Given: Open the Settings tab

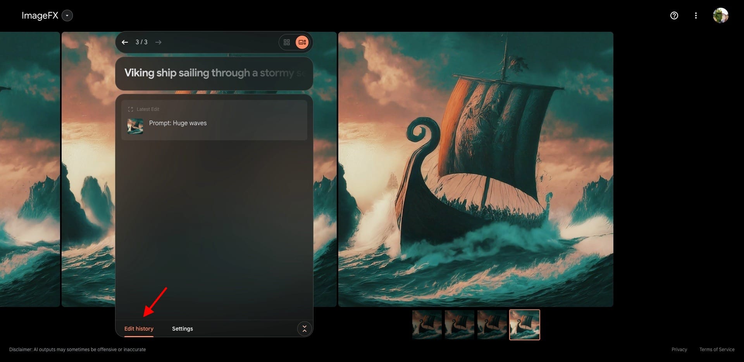Looking at the screenshot, I should 183,329.
